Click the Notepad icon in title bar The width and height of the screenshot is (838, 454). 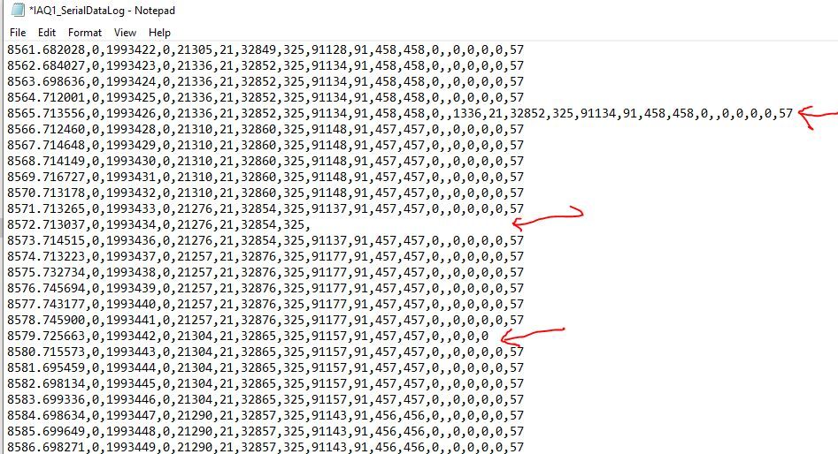click(18, 10)
